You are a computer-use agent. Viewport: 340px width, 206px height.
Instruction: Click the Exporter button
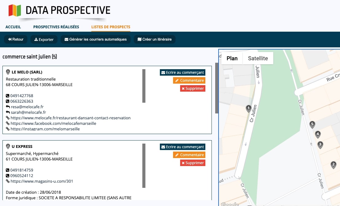click(44, 39)
